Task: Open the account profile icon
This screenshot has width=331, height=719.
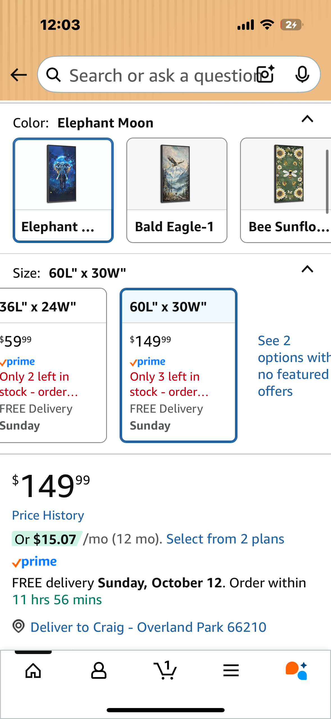Action: tap(99, 671)
